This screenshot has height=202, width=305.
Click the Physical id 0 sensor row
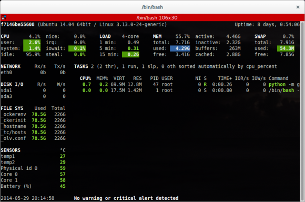pos(33,168)
